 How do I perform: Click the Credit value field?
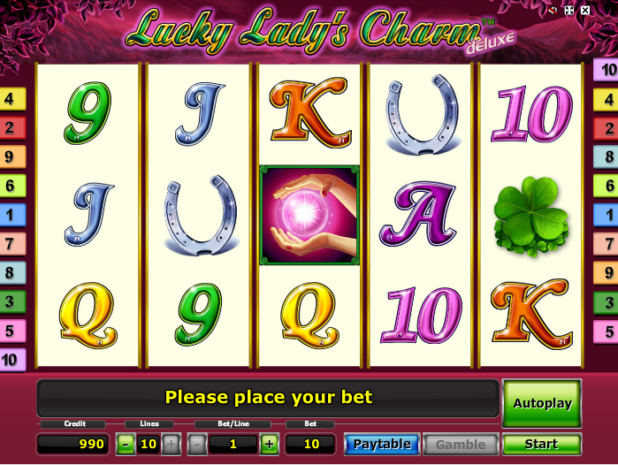tap(72, 444)
